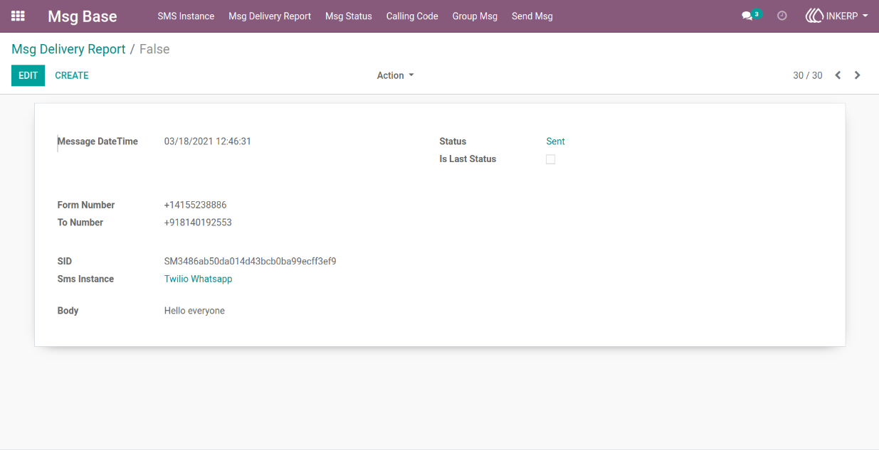
Task: Open the INKERP user menu
Action: coord(836,16)
